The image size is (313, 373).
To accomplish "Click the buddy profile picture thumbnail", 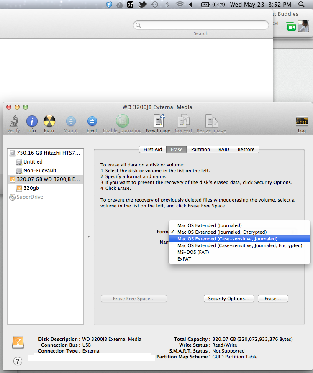I will pos(303,26).
